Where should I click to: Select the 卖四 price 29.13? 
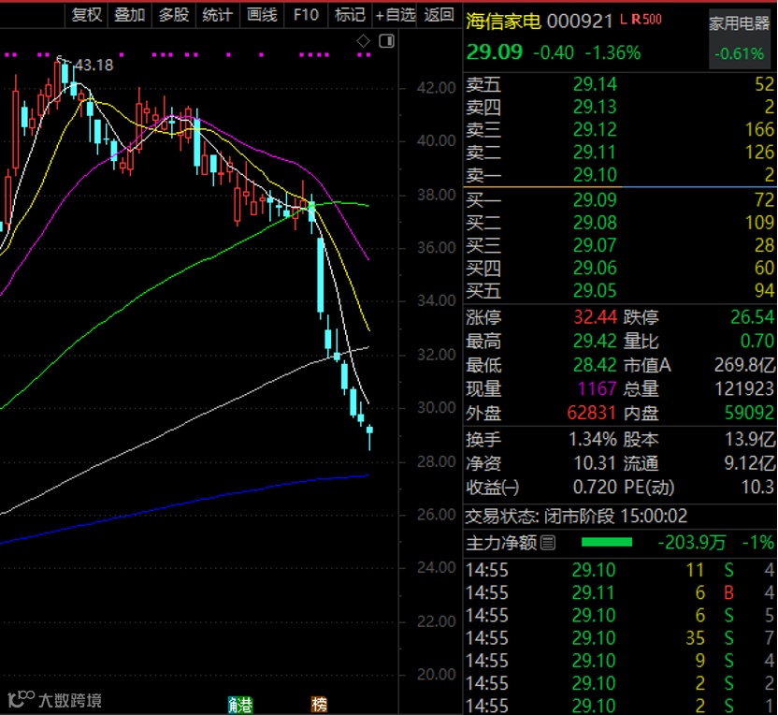pos(595,107)
